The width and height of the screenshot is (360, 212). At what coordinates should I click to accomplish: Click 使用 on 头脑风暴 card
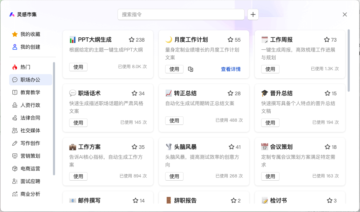[174, 176]
